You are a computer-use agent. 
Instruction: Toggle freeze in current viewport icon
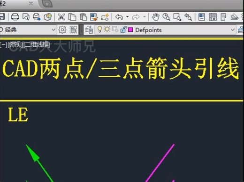pos(115,29)
